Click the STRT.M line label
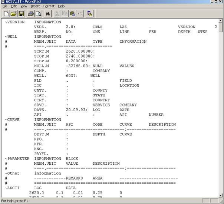 (x=42, y=51)
